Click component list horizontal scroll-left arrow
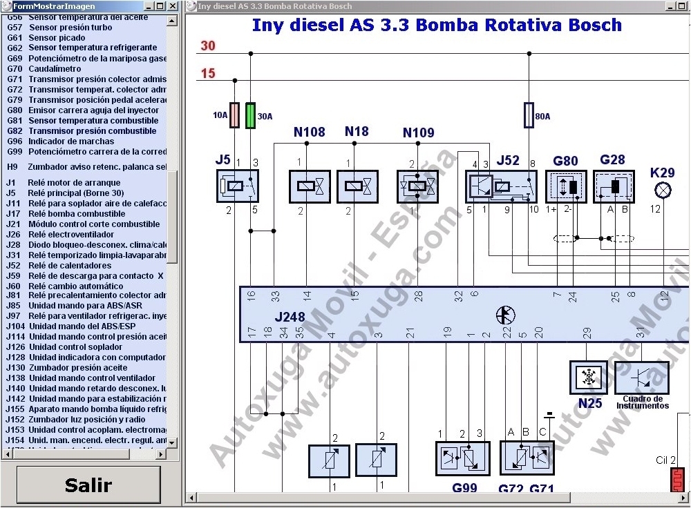Screen dimensions: 691x508 (8, 454)
